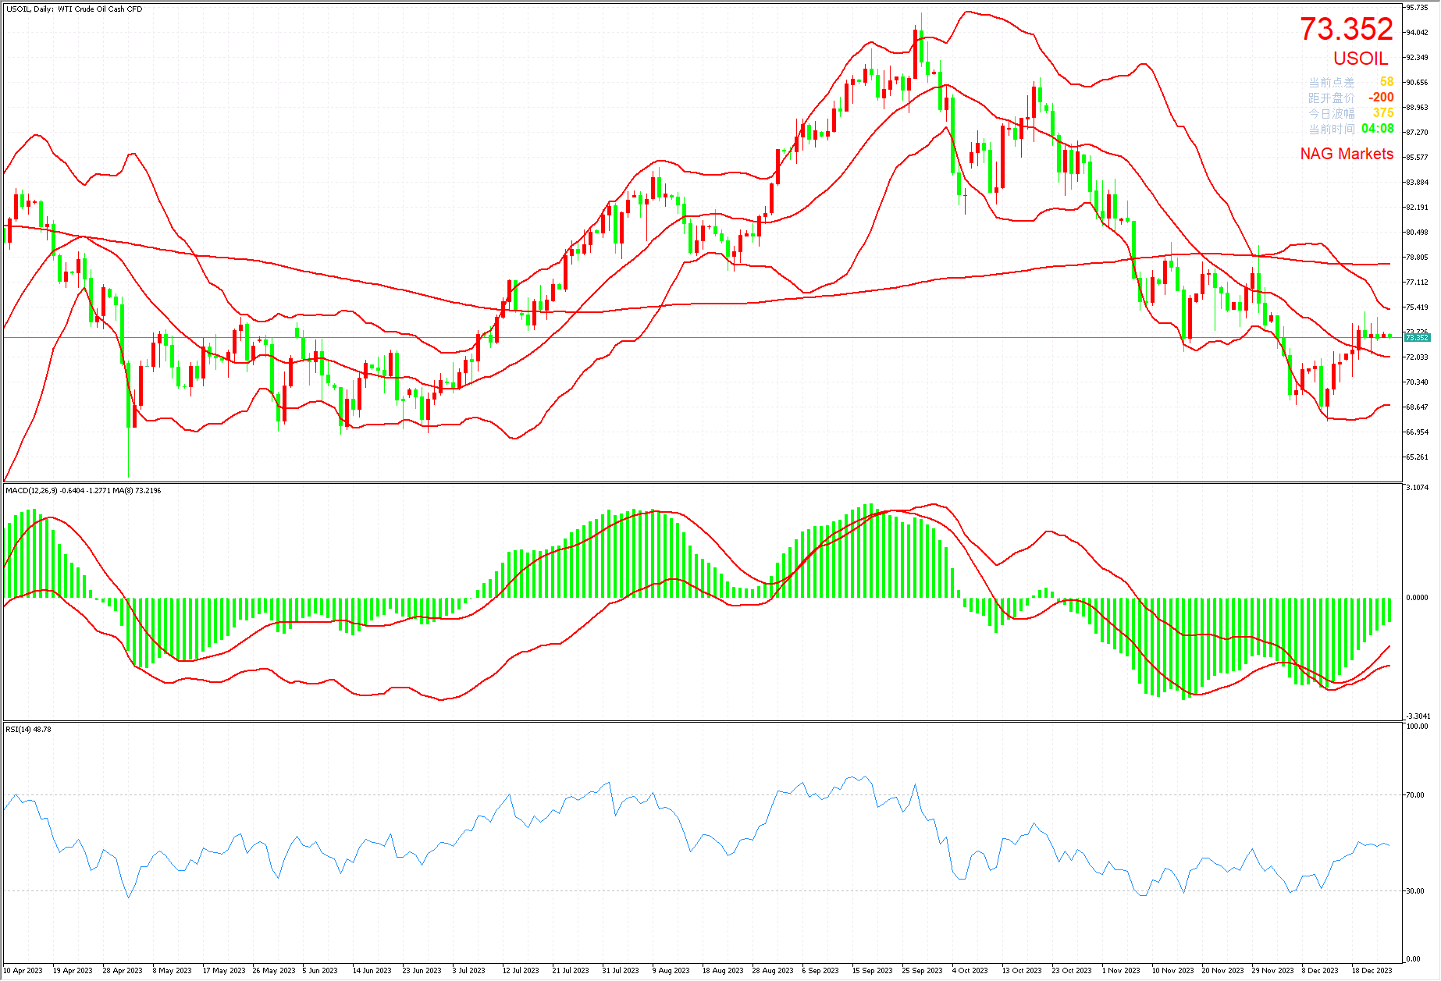Click the 28 Aug 2023 date label
The image size is (1441, 981).
tap(773, 971)
